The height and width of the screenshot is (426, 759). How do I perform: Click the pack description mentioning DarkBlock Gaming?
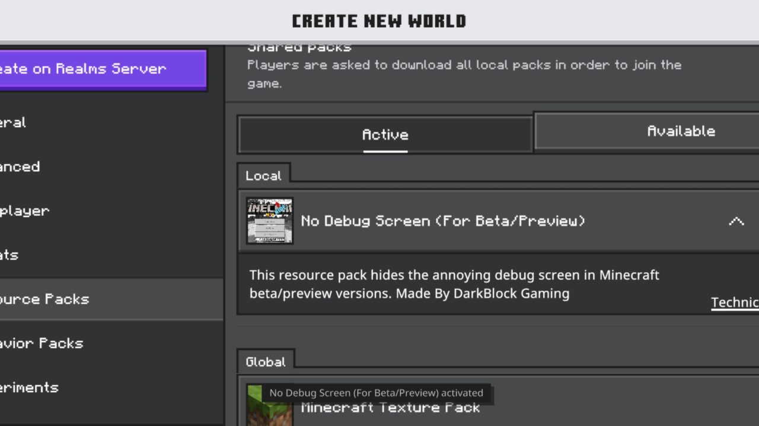(454, 284)
